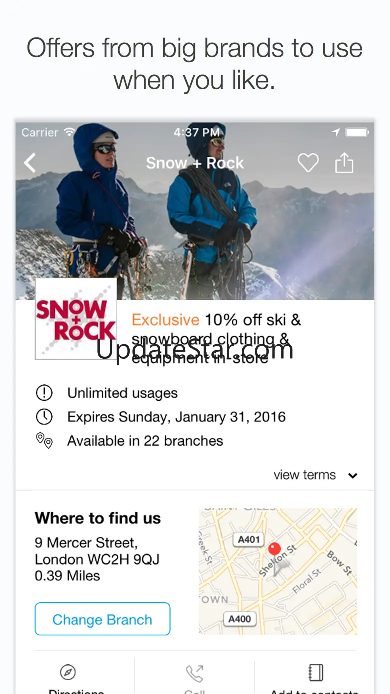This screenshot has width=390, height=694.
Task: Click the 'view terms' link
Action: click(304, 475)
